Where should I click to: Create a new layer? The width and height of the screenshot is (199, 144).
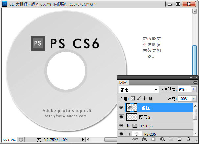point(180,139)
